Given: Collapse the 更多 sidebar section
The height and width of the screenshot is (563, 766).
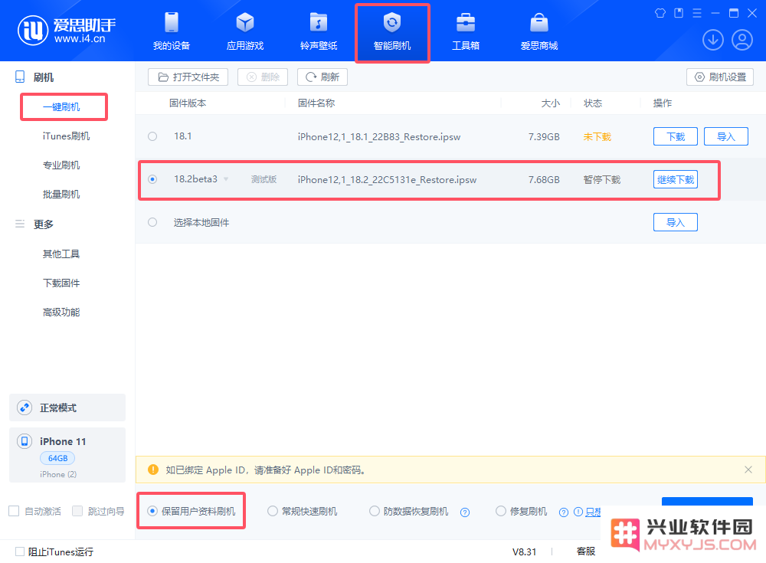Looking at the screenshot, I should [43, 224].
